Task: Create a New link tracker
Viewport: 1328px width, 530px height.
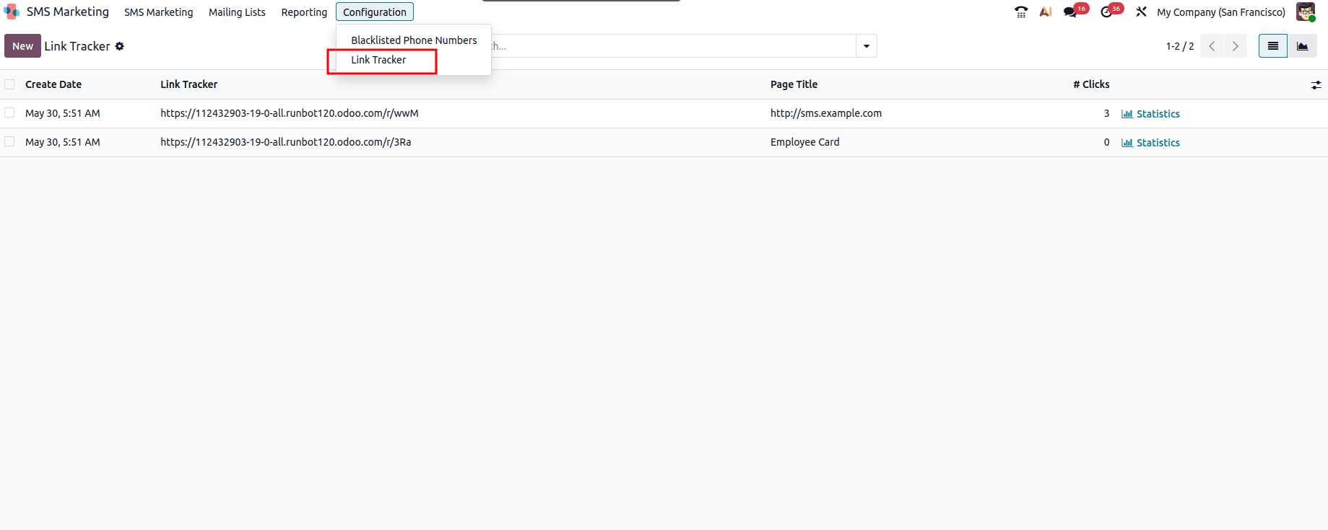Action: [x=22, y=46]
